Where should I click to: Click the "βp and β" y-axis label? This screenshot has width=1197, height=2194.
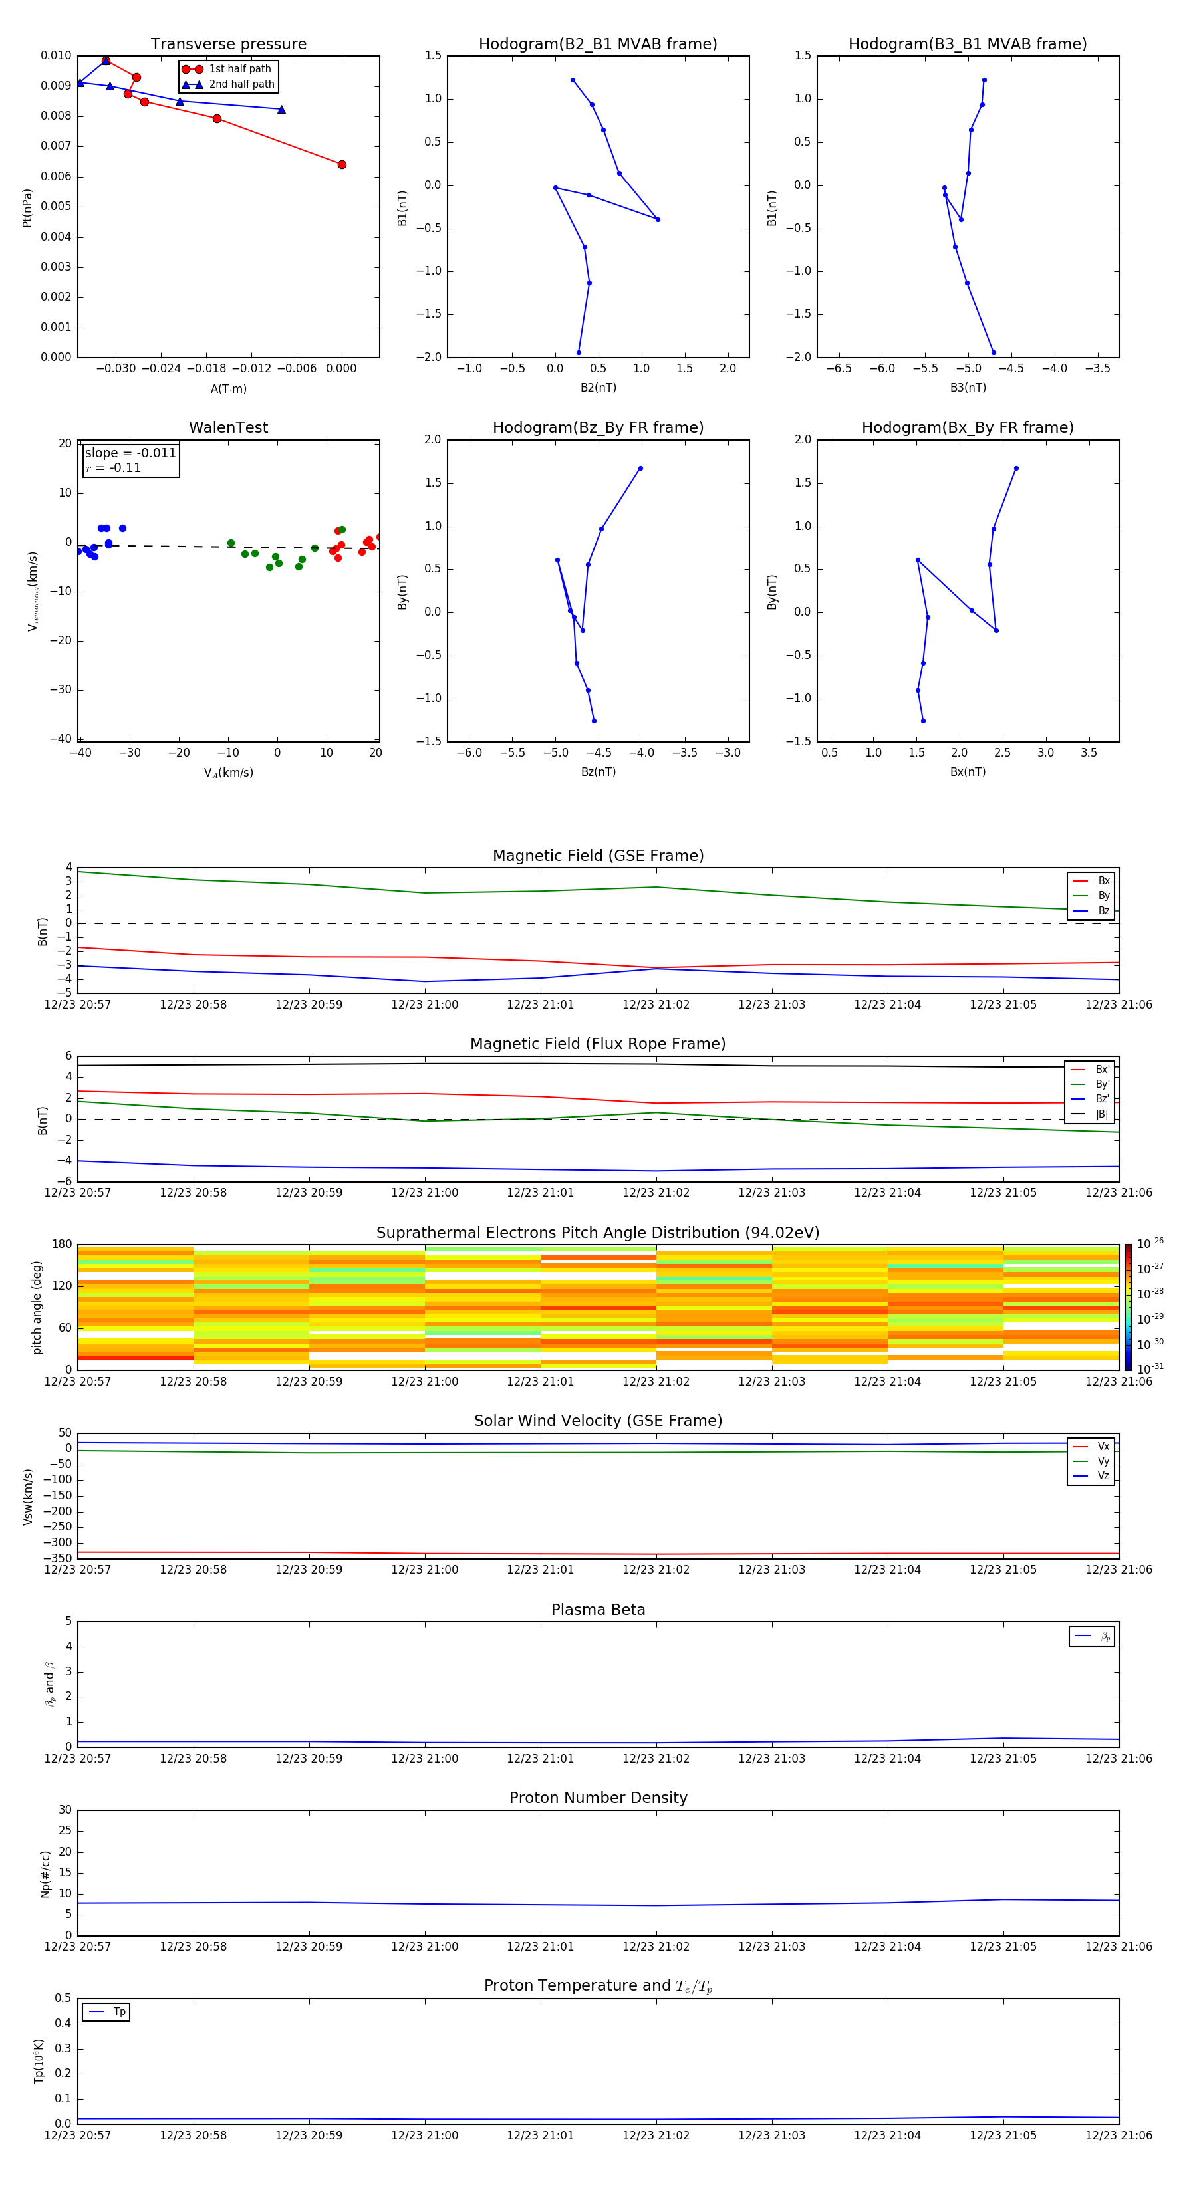coord(49,1684)
